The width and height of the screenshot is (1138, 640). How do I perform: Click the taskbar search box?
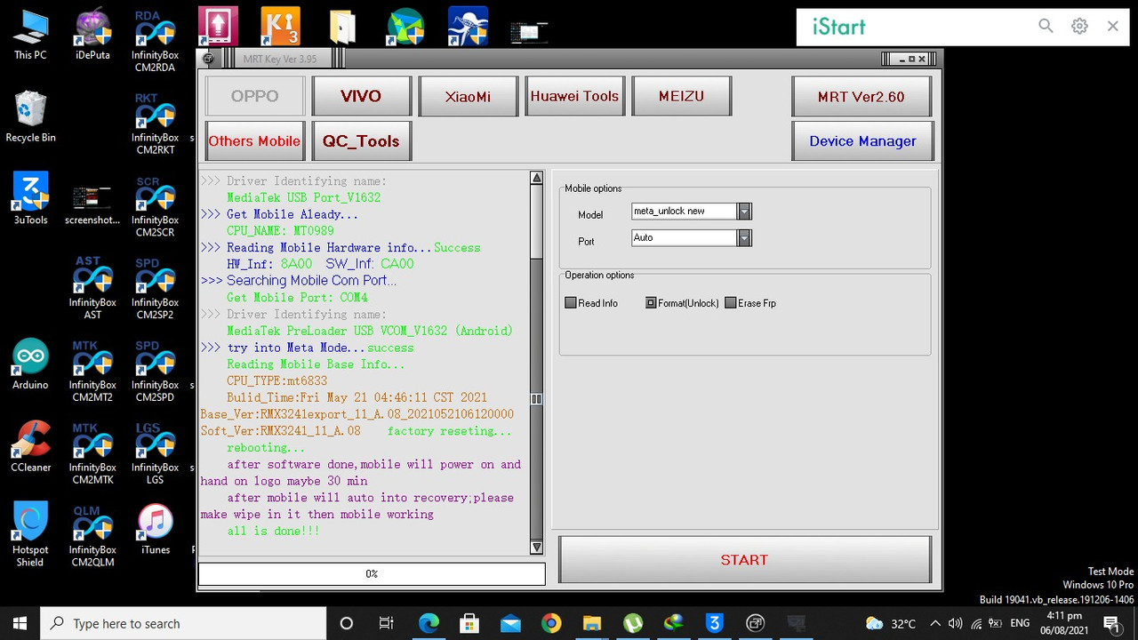[x=185, y=623]
